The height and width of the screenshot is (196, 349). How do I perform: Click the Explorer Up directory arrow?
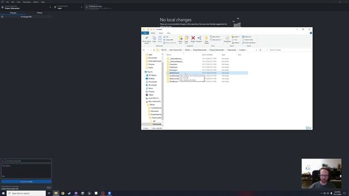pyautogui.click(x=154, y=50)
